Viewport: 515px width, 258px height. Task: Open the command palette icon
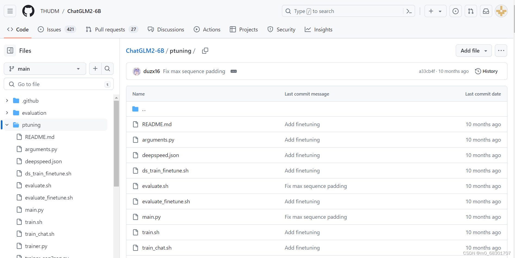click(409, 11)
